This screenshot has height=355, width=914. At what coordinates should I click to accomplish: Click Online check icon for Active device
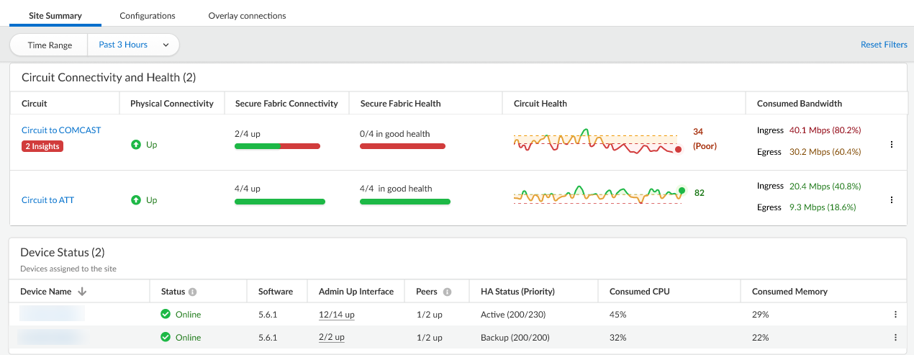[x=166, y=315]
